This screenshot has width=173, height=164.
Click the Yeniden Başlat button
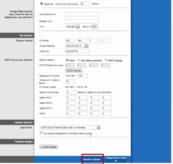pyautogui.click(x=49, y=147)
